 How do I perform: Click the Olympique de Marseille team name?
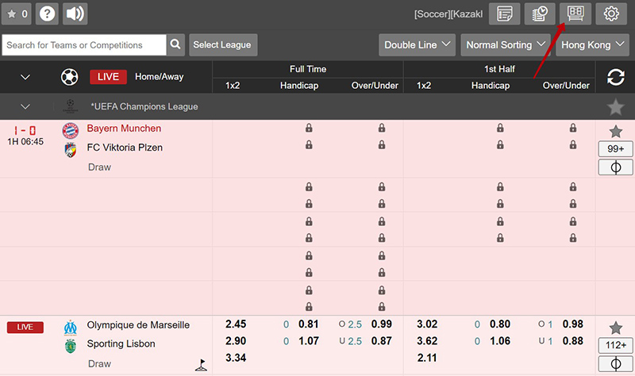pyautogui.click(x=138, y=325)
